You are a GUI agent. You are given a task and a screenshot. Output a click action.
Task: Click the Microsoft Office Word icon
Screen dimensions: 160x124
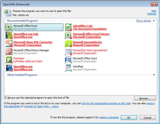click(69, 60)
